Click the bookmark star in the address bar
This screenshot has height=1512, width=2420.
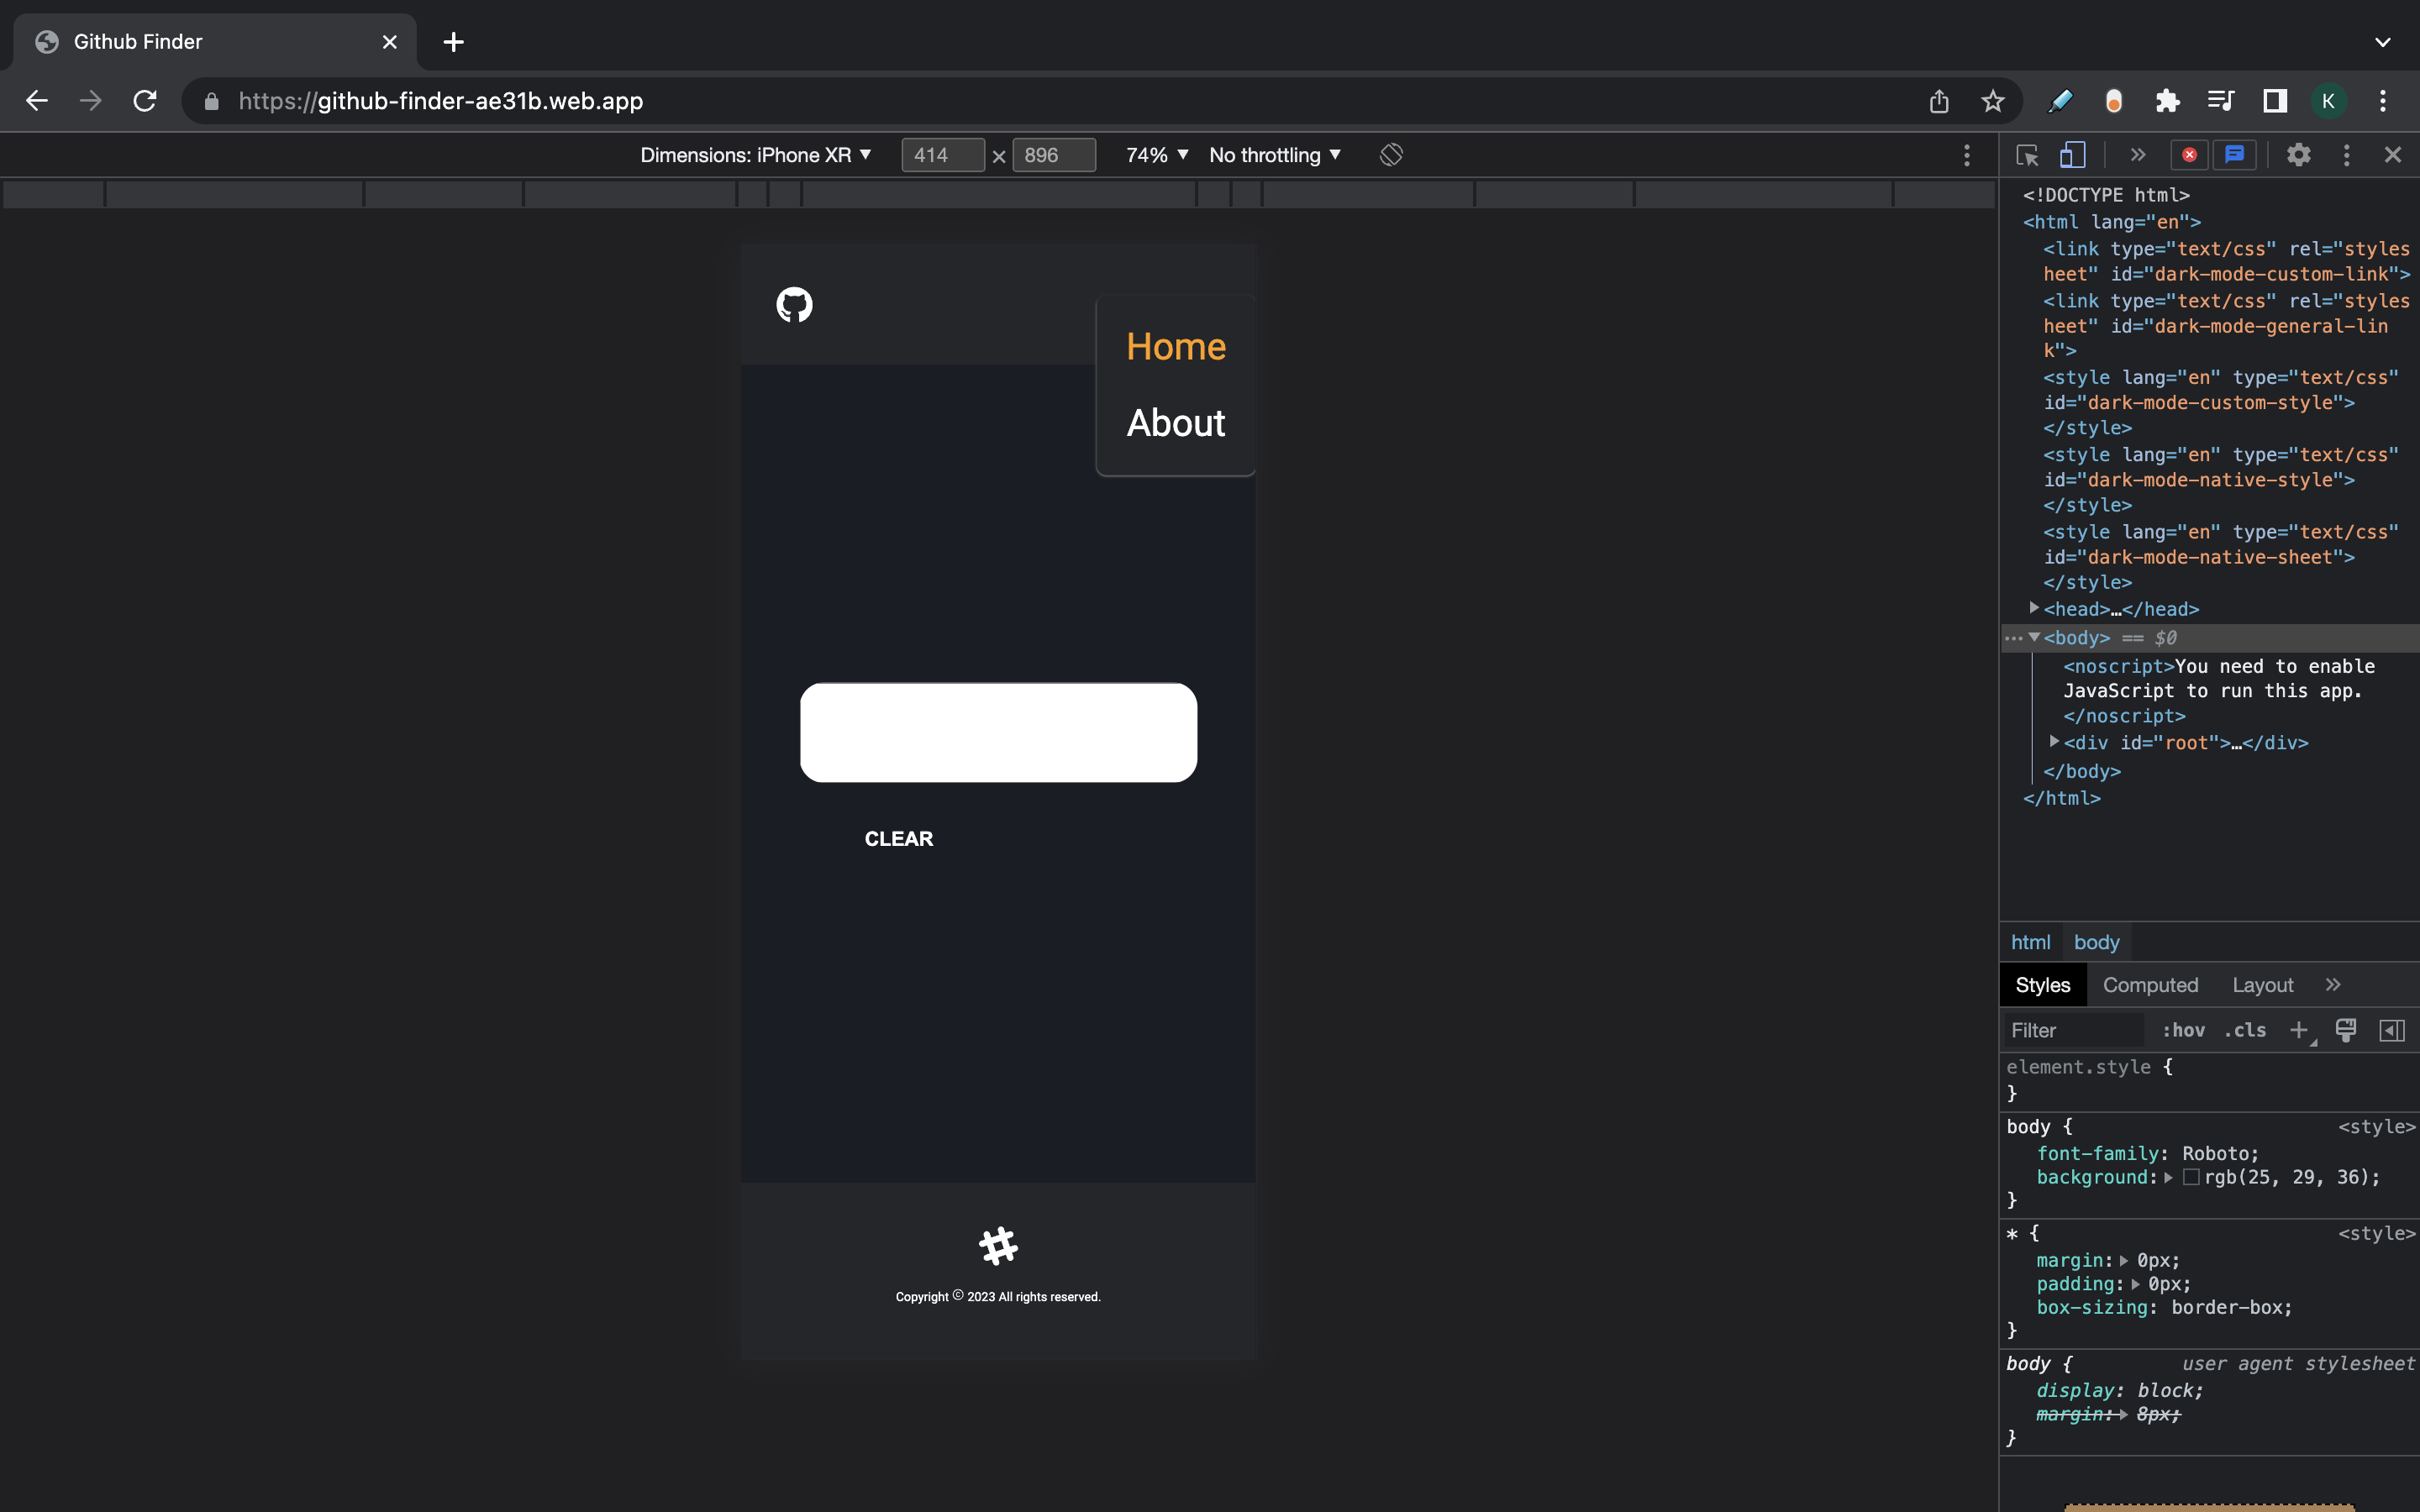pyautogui.click(x=1992, y=101)
